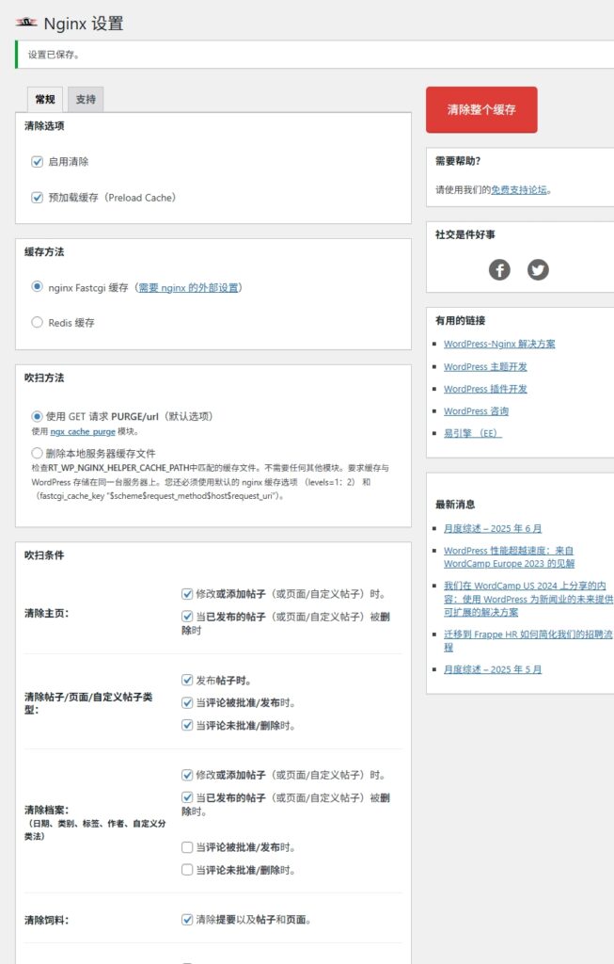
Task: Open WordCamp Europe 2023 的见解 news link
Action: (509, 557)
